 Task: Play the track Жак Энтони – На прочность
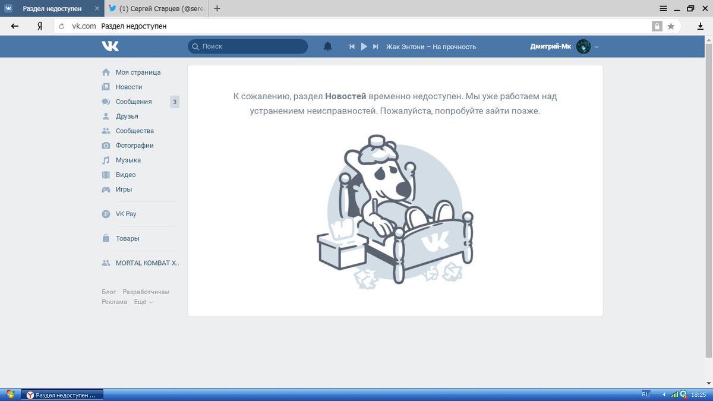click(364, 46)
